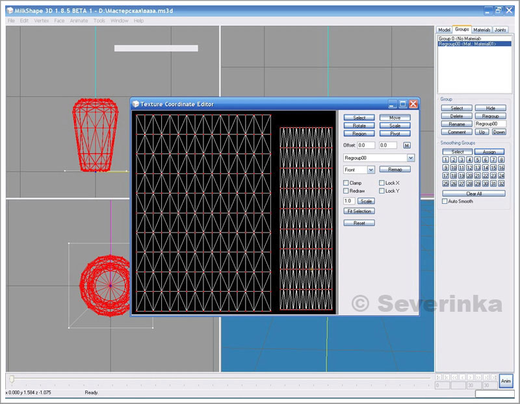Expand the Front projection dropdown

(x=370, y=170)
